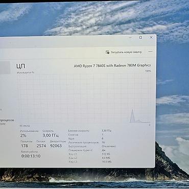Click the run new task icon
The image size is (189, 189).
107,52
